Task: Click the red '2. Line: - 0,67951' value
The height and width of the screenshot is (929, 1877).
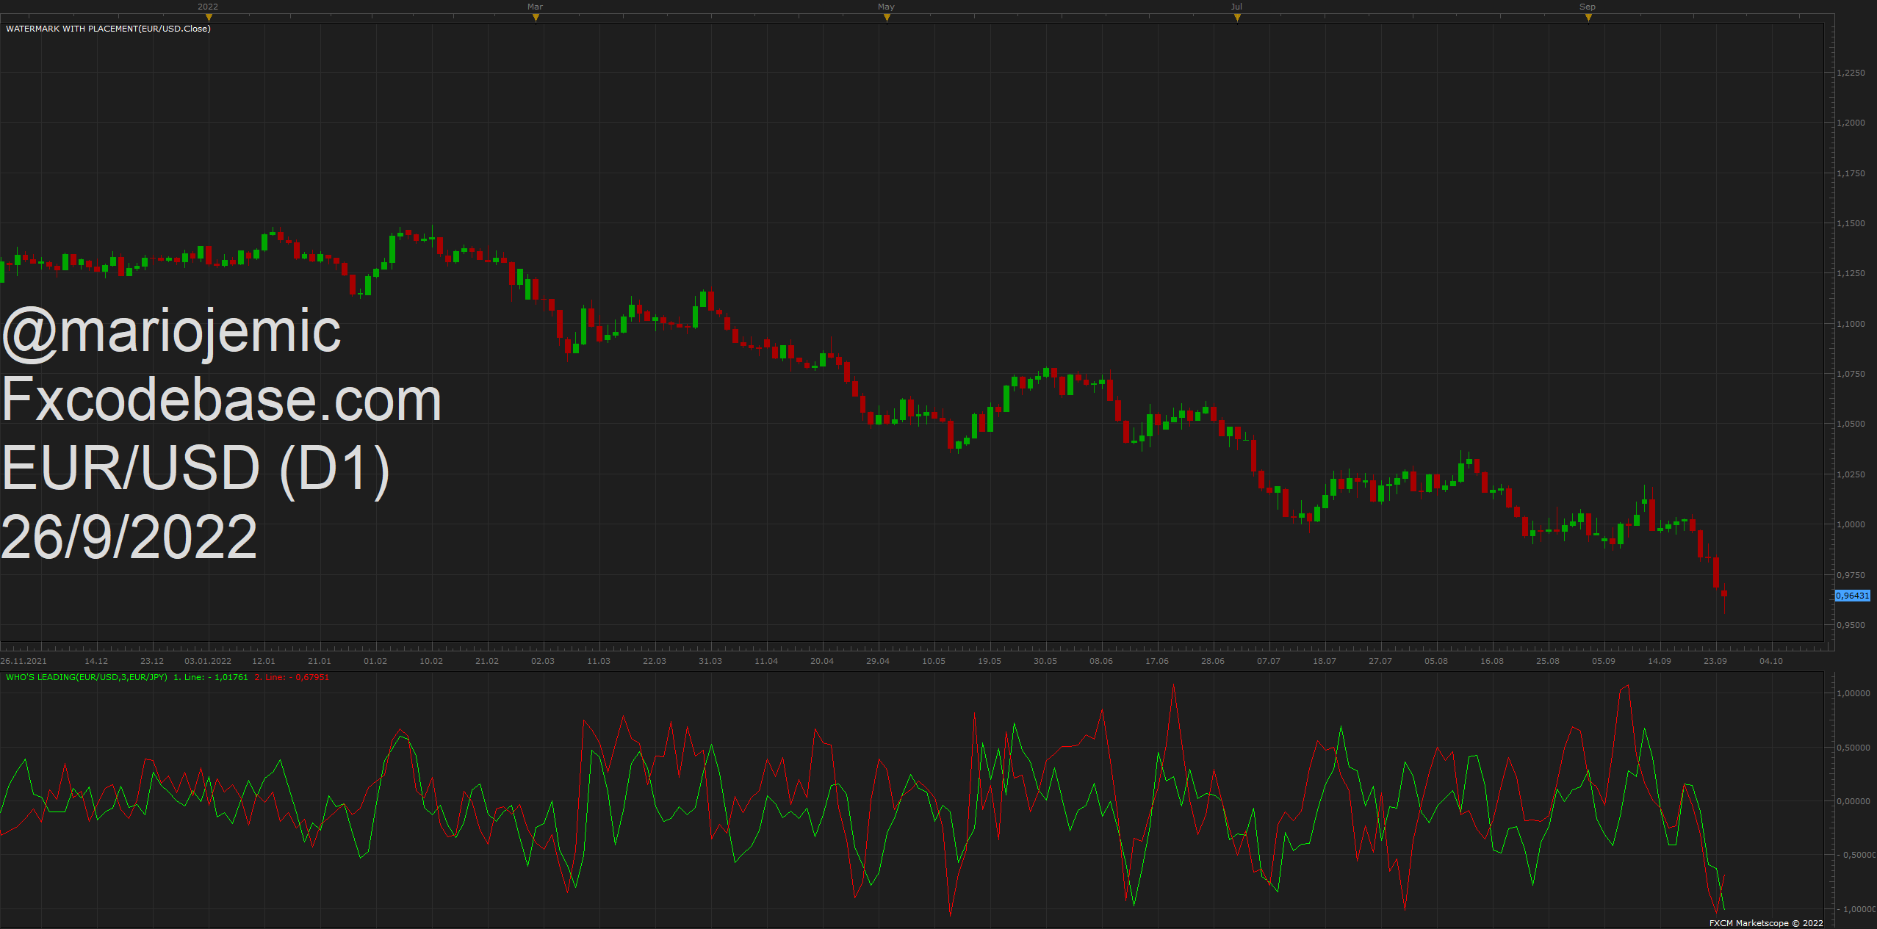Action: (x=292, y=677)
